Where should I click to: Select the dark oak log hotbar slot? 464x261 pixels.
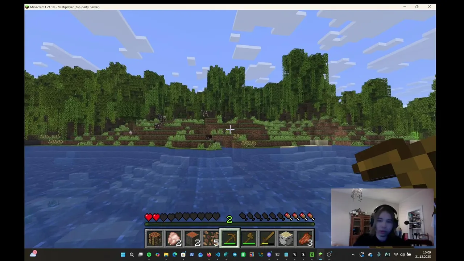click(x=192, y=239)
